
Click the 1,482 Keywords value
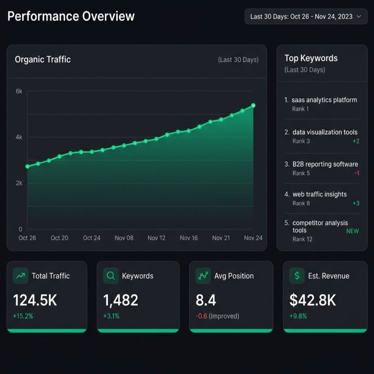coord(120,300)
